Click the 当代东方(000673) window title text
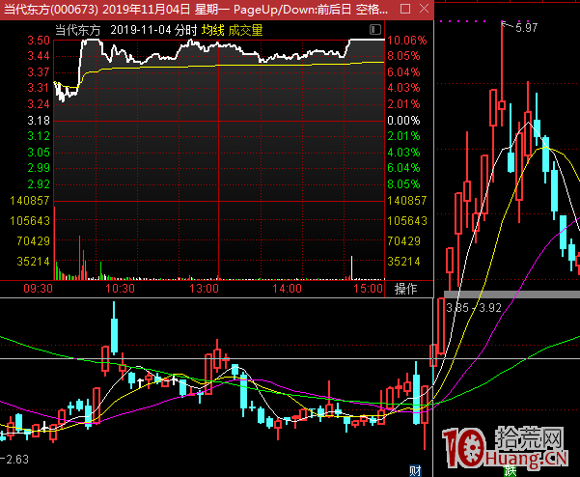The height and width of the screenshot is (477, 580). point(51,10)
